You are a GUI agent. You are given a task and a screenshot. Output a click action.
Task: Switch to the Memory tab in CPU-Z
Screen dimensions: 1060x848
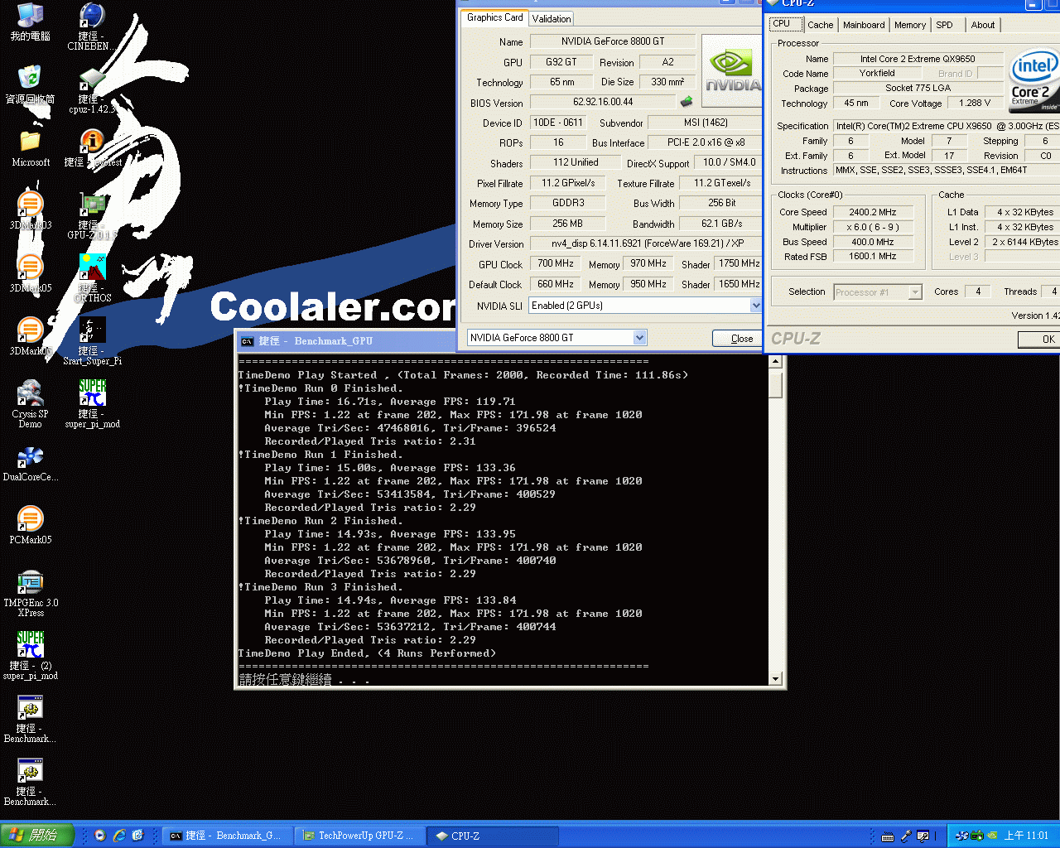pos(910,25)
